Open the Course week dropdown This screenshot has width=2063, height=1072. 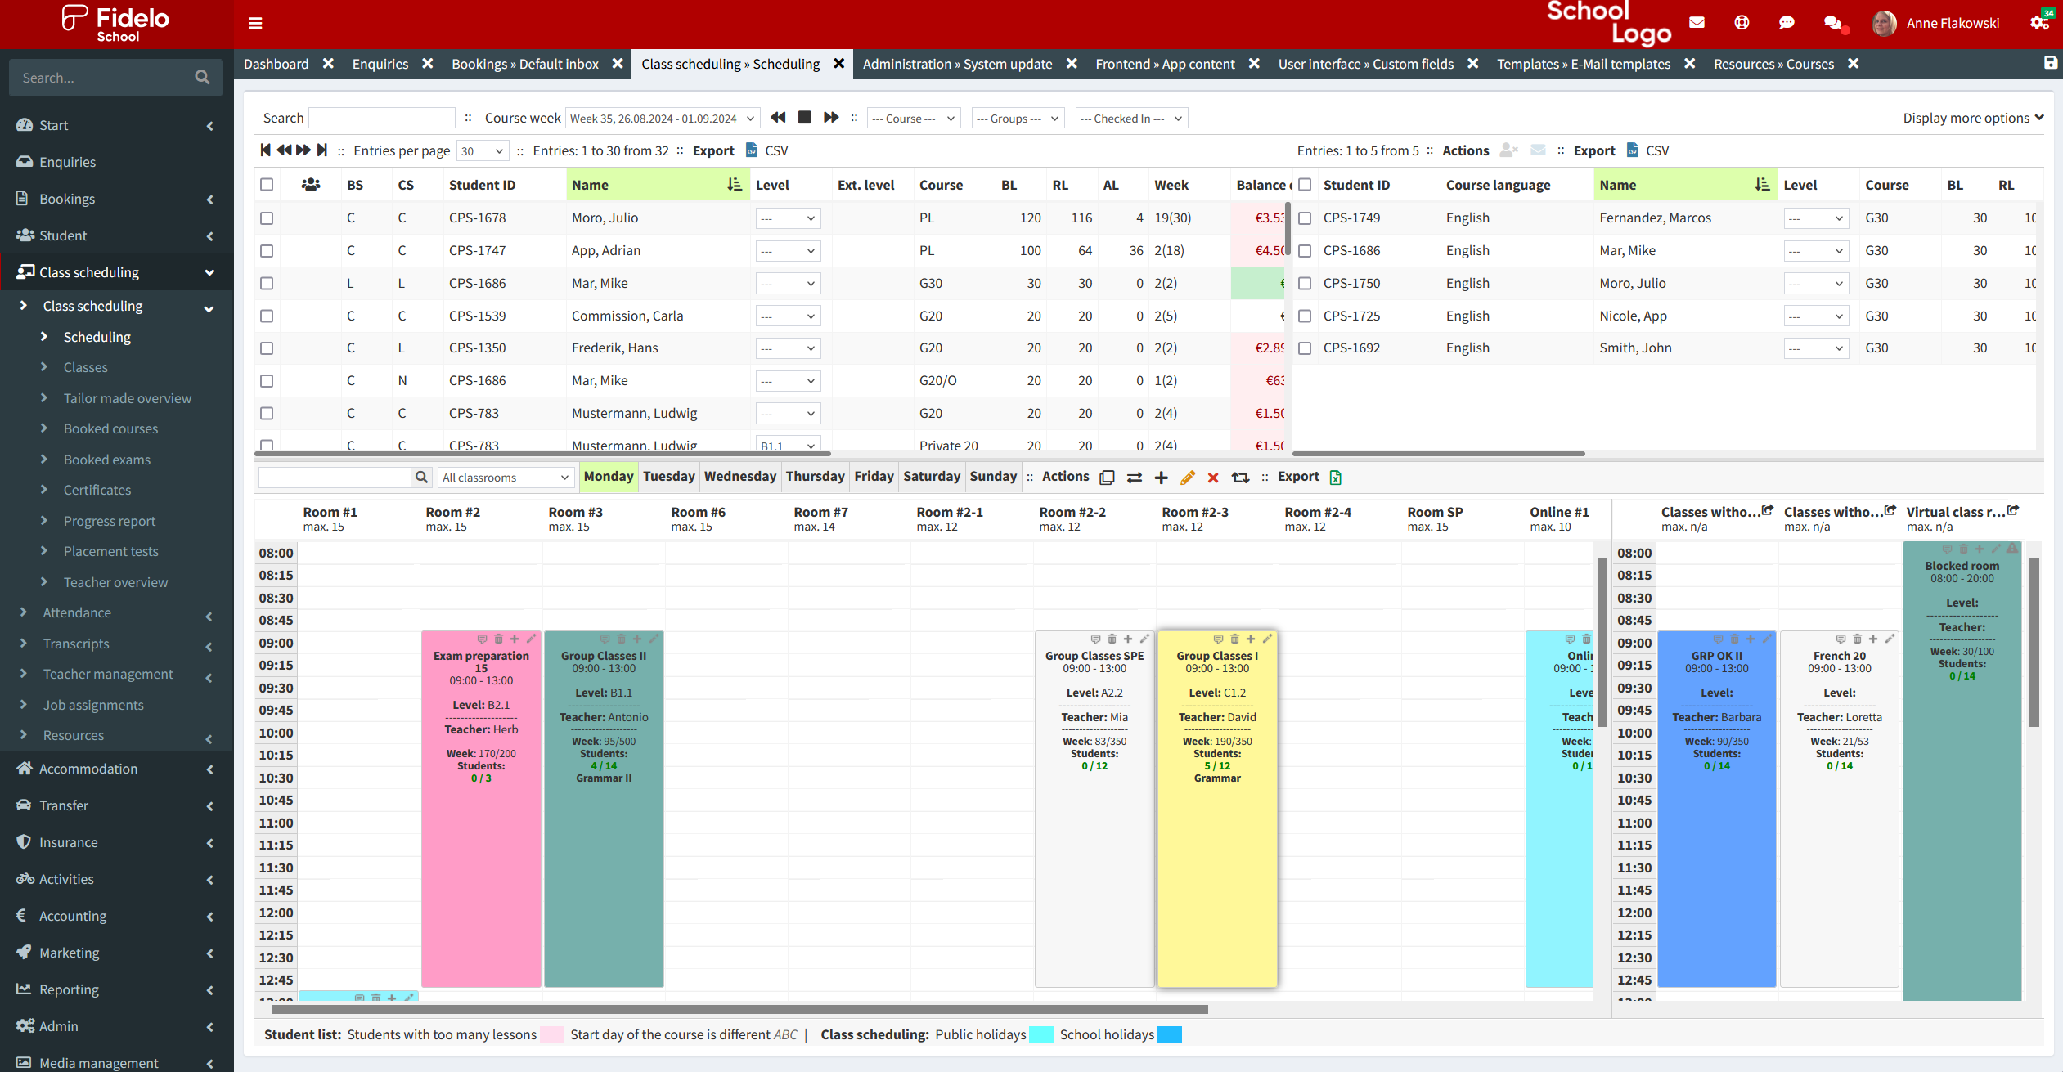click(663, 119)
